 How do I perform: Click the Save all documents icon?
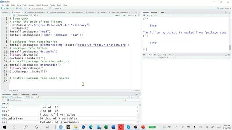click(20, 8)
